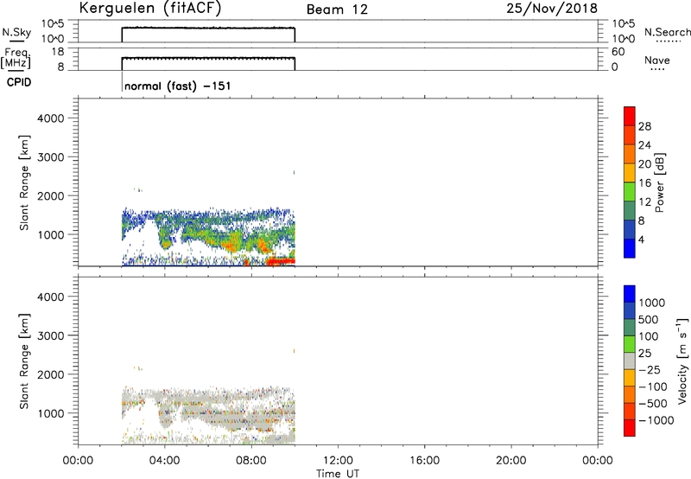Click the '-500' label on the Velocity colorbar
Viewport: 691px width, 479px height.
pos(652,404)
